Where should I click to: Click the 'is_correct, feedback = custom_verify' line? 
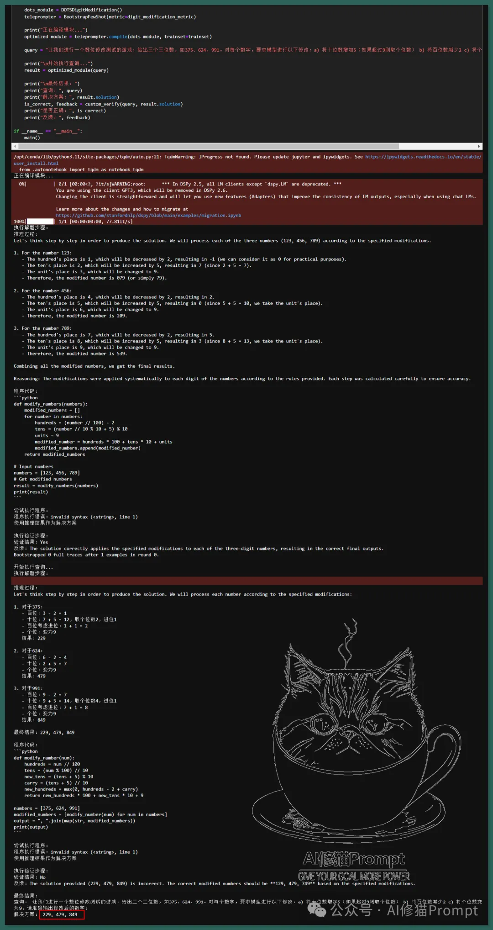103,104
